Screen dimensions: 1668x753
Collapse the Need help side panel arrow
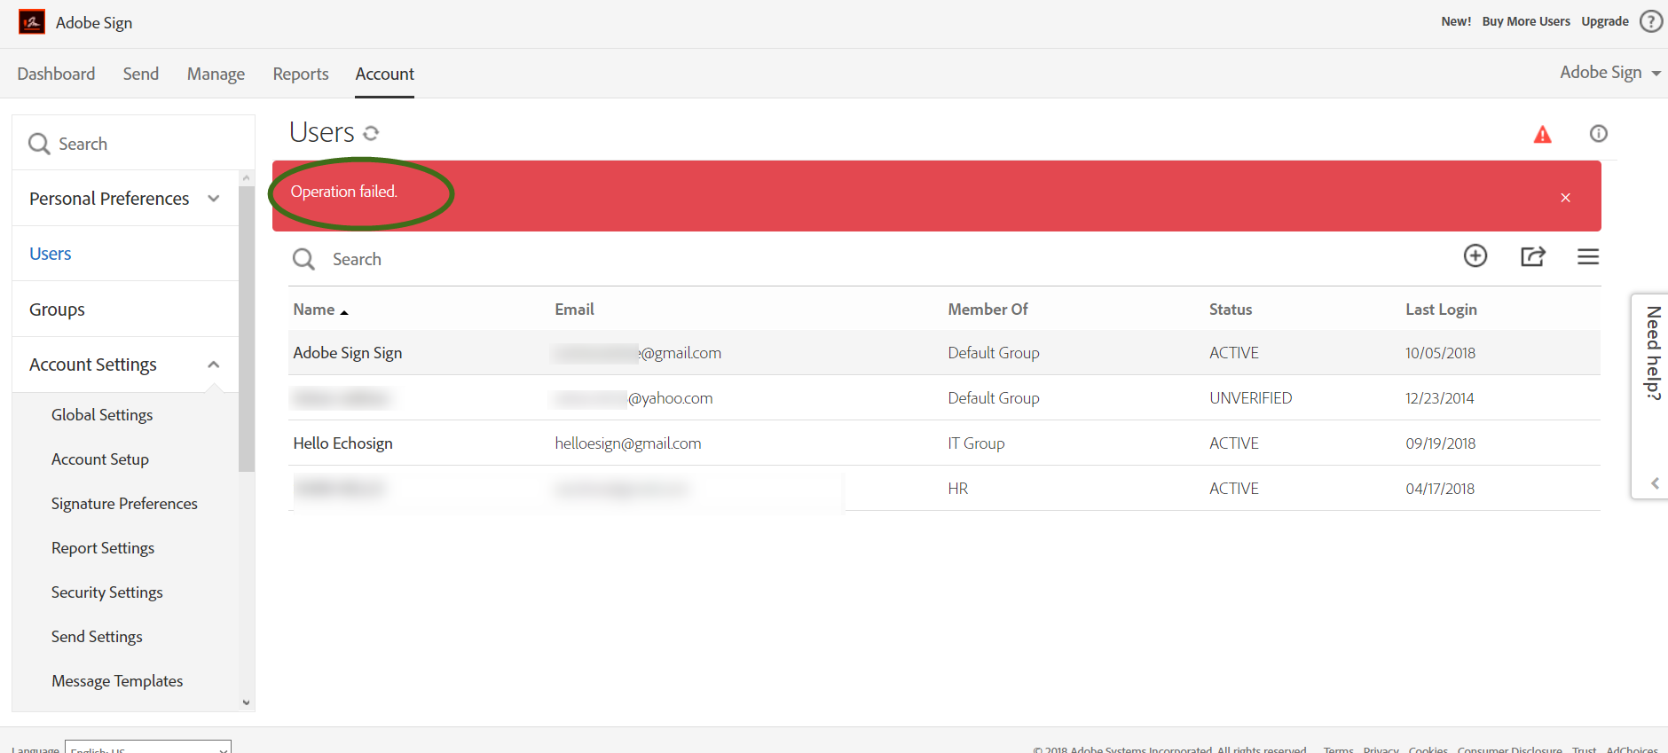pos(1655,483)
